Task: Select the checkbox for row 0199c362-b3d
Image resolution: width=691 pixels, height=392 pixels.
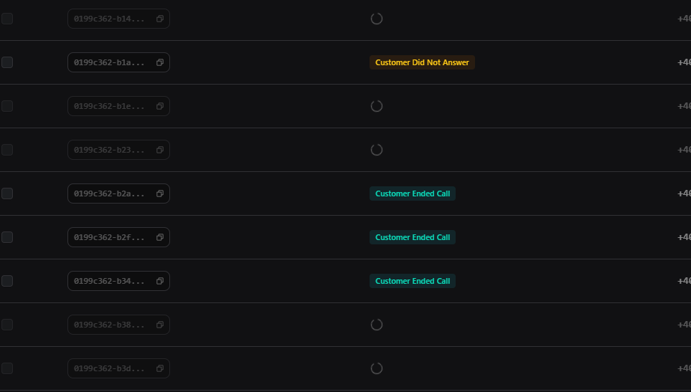Action: pos(7,368)
